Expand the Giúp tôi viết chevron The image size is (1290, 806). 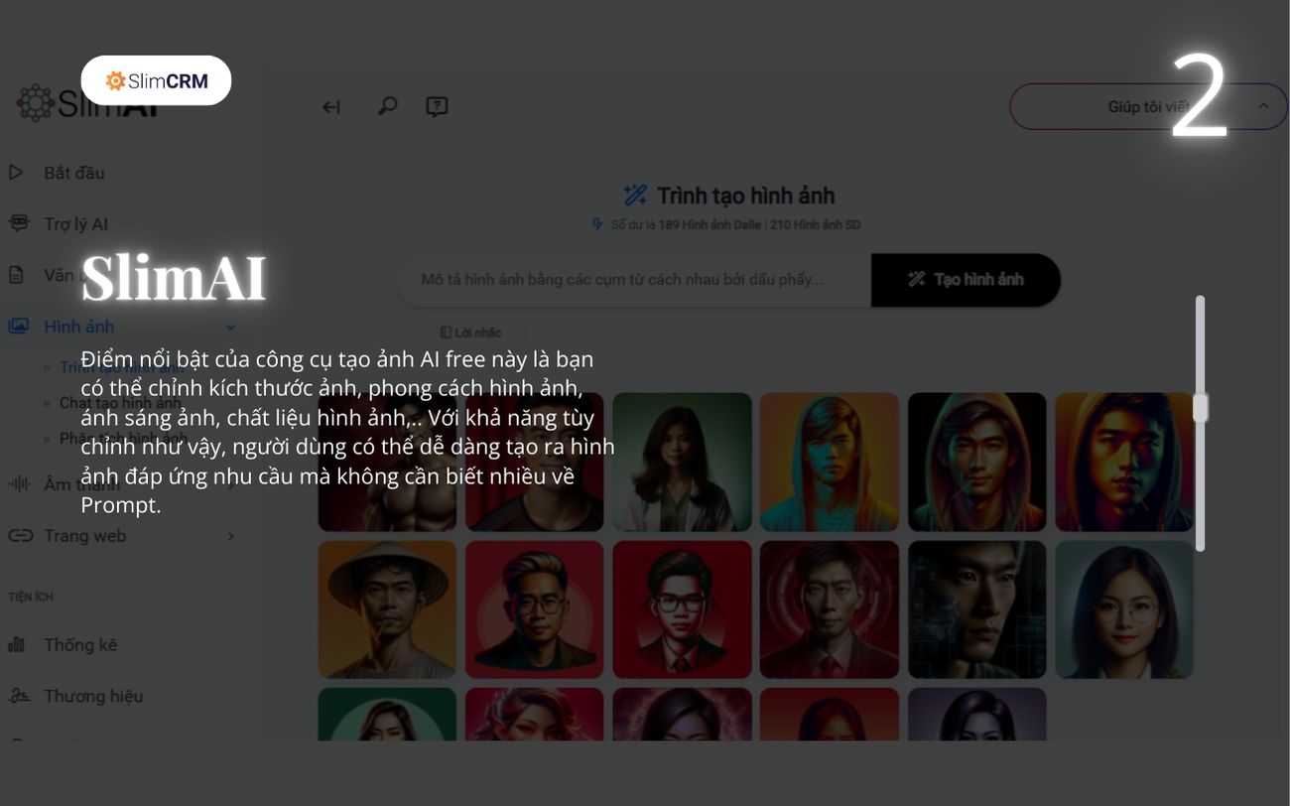pos(1263,106)
